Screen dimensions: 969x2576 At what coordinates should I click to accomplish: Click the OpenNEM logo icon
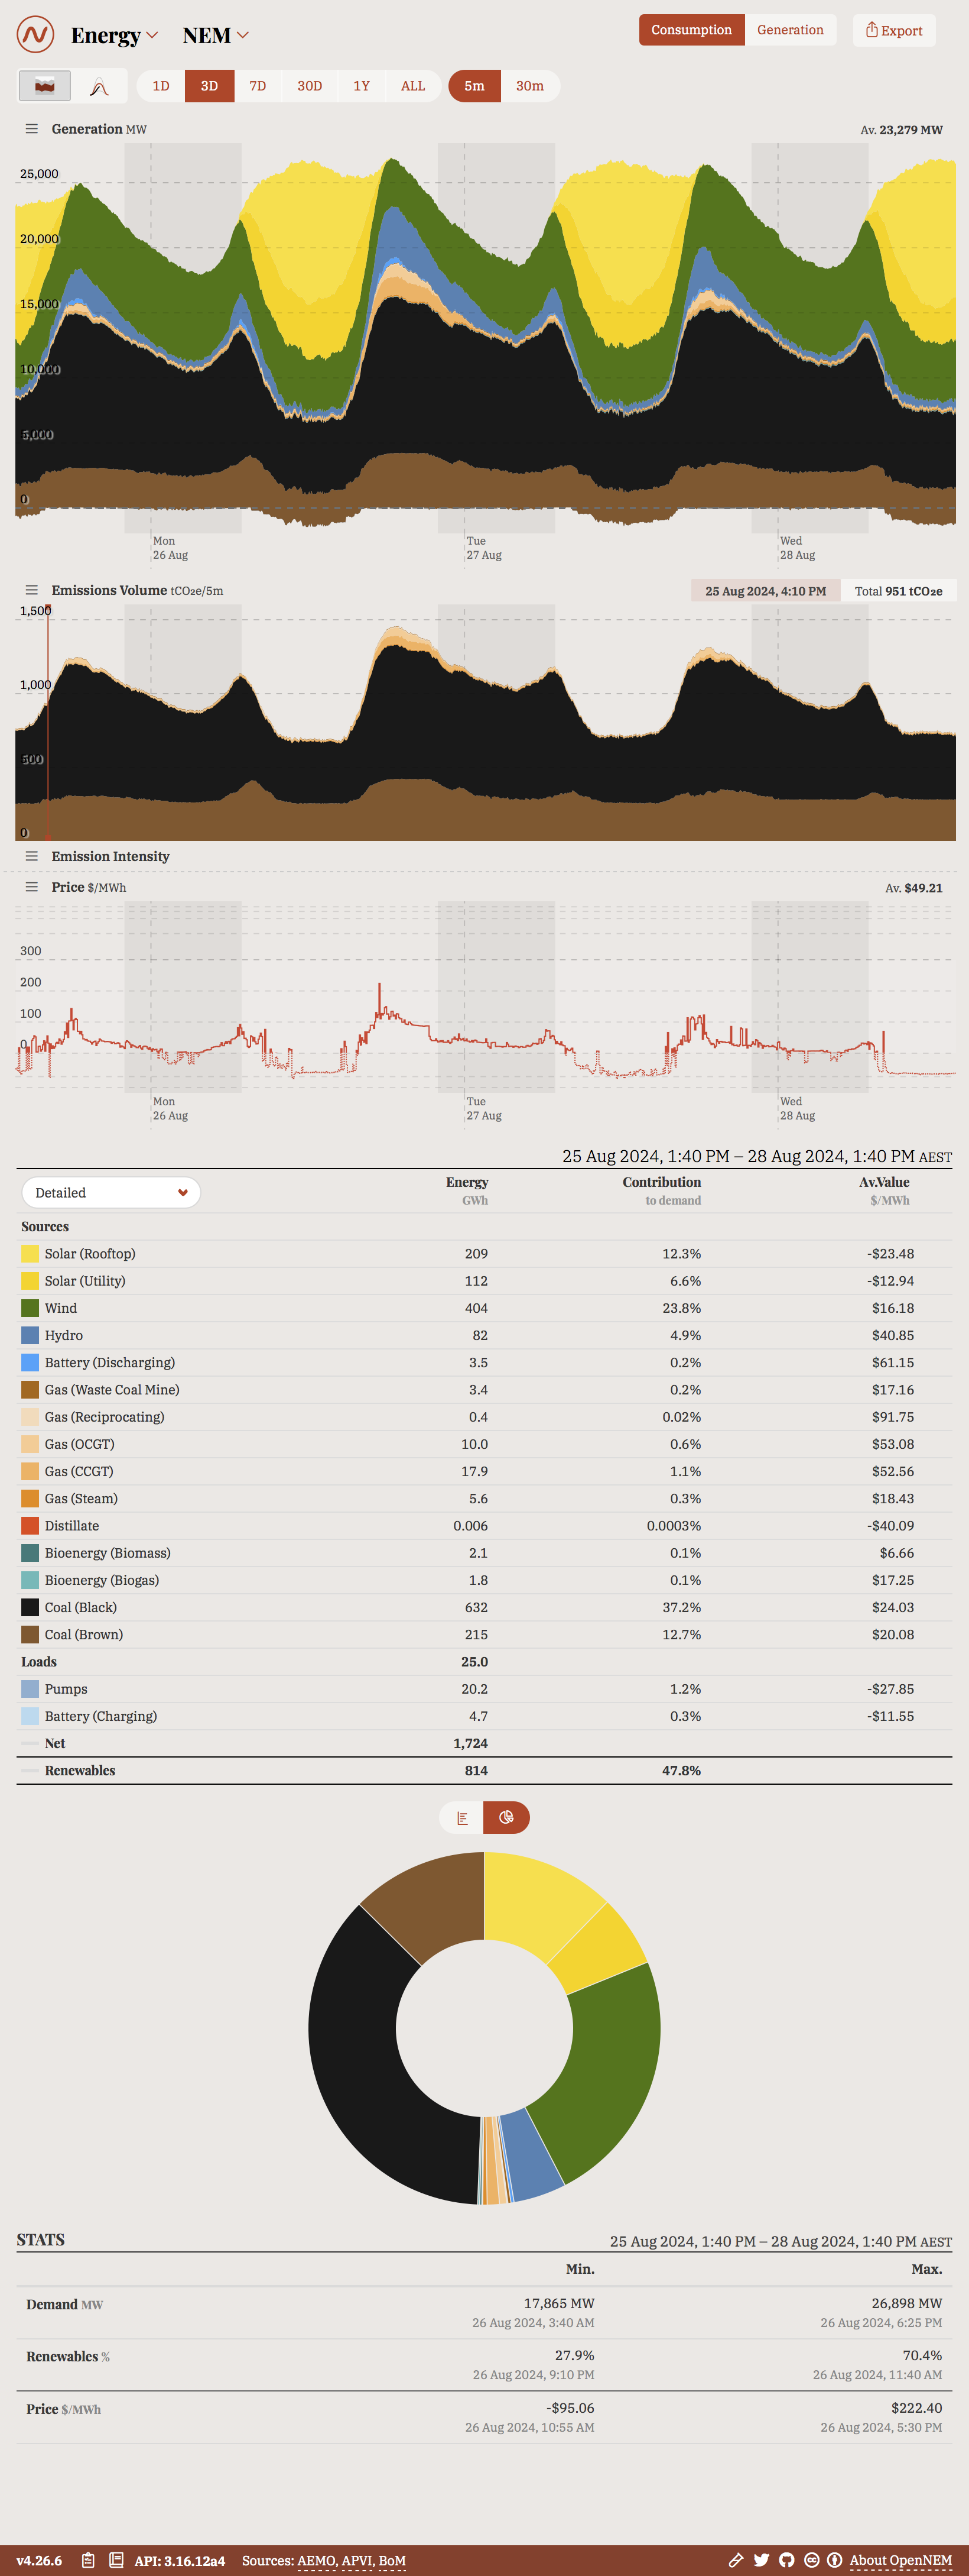(x=36, y=35)
